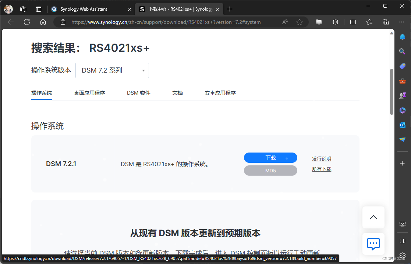The image size is (411, 264).
Task: Open the workspaces icon
Action: point(23,9)
